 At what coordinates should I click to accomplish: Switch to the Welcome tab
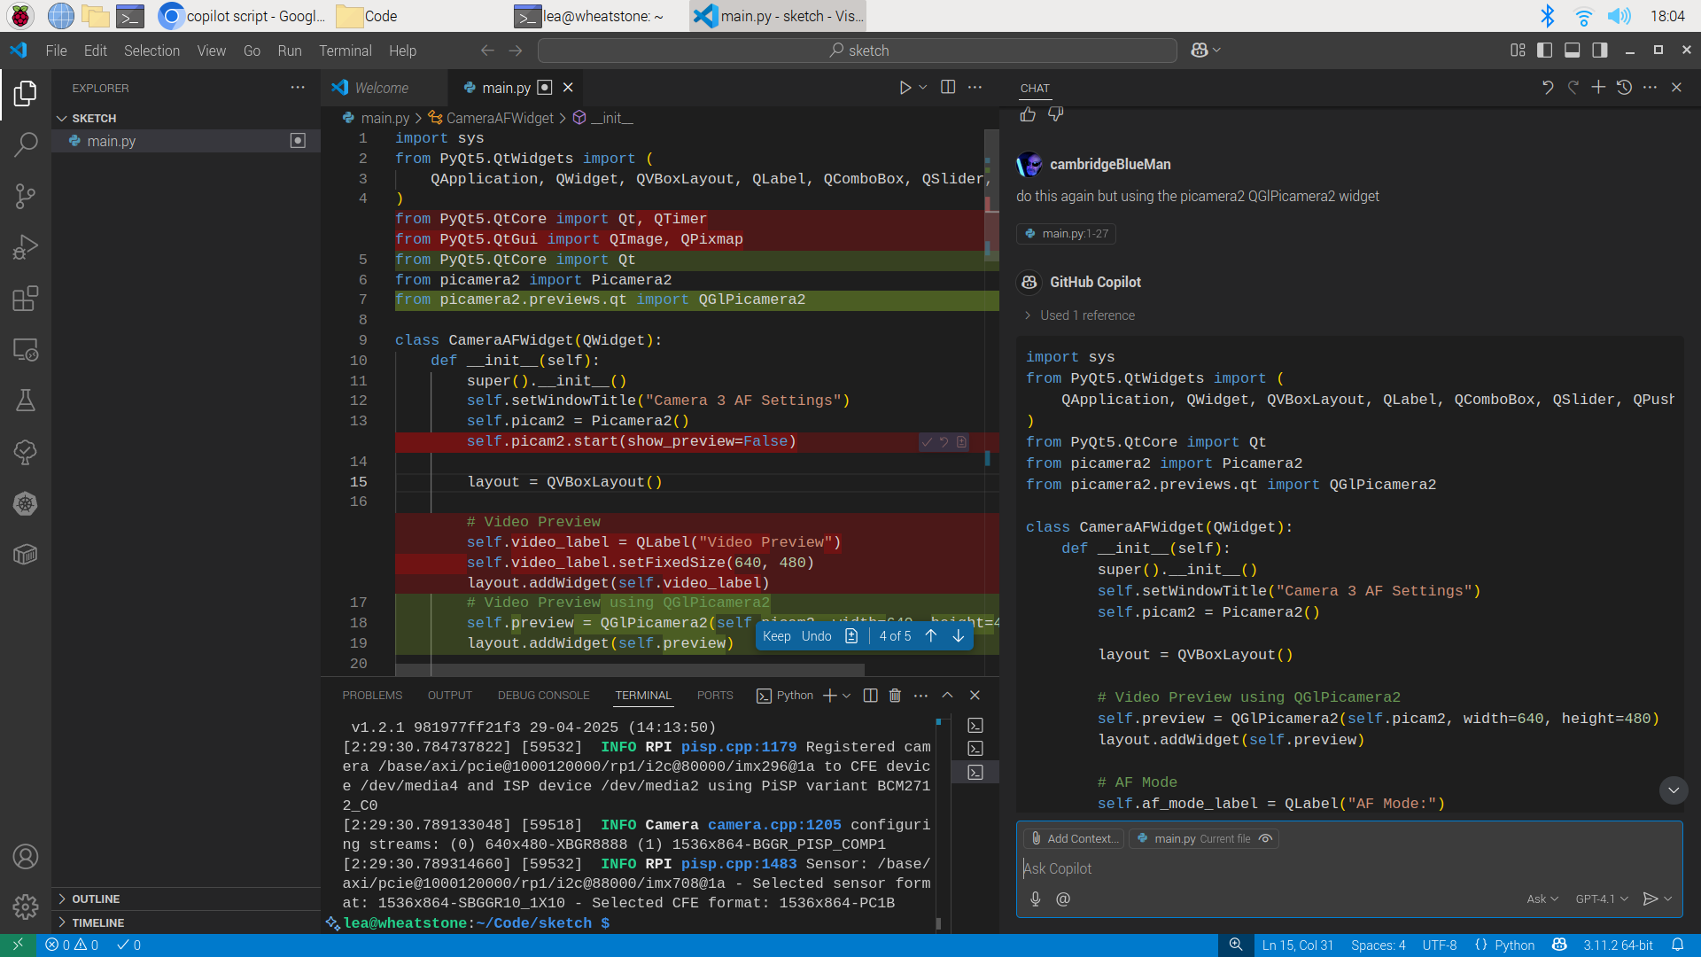(x=382, y=88)
